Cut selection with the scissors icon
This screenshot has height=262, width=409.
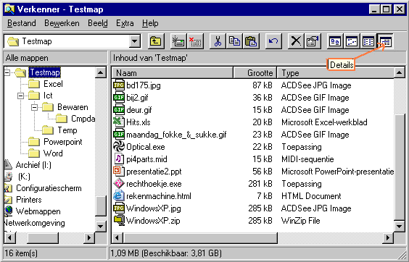218,41
